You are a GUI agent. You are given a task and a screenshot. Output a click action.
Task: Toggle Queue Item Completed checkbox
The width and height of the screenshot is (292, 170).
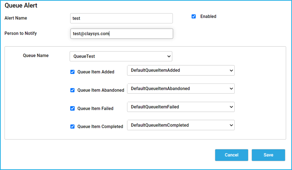coord(72,127)
